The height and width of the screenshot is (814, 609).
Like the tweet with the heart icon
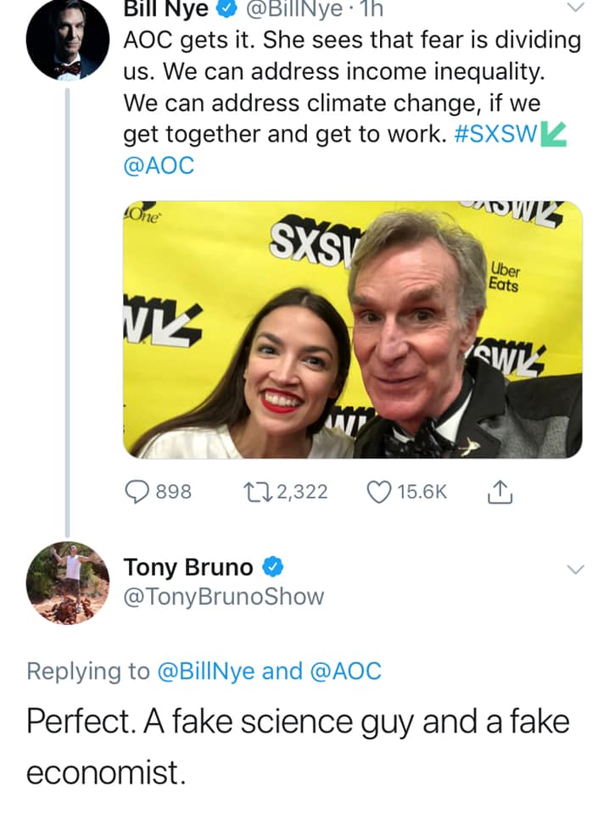[x=378, y=492]
